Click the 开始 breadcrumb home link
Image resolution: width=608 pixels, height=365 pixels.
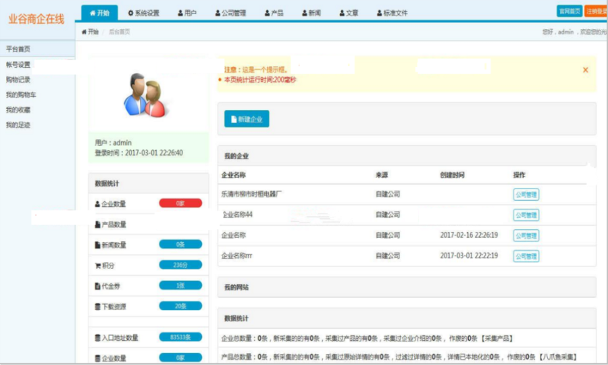coord(90,32)
